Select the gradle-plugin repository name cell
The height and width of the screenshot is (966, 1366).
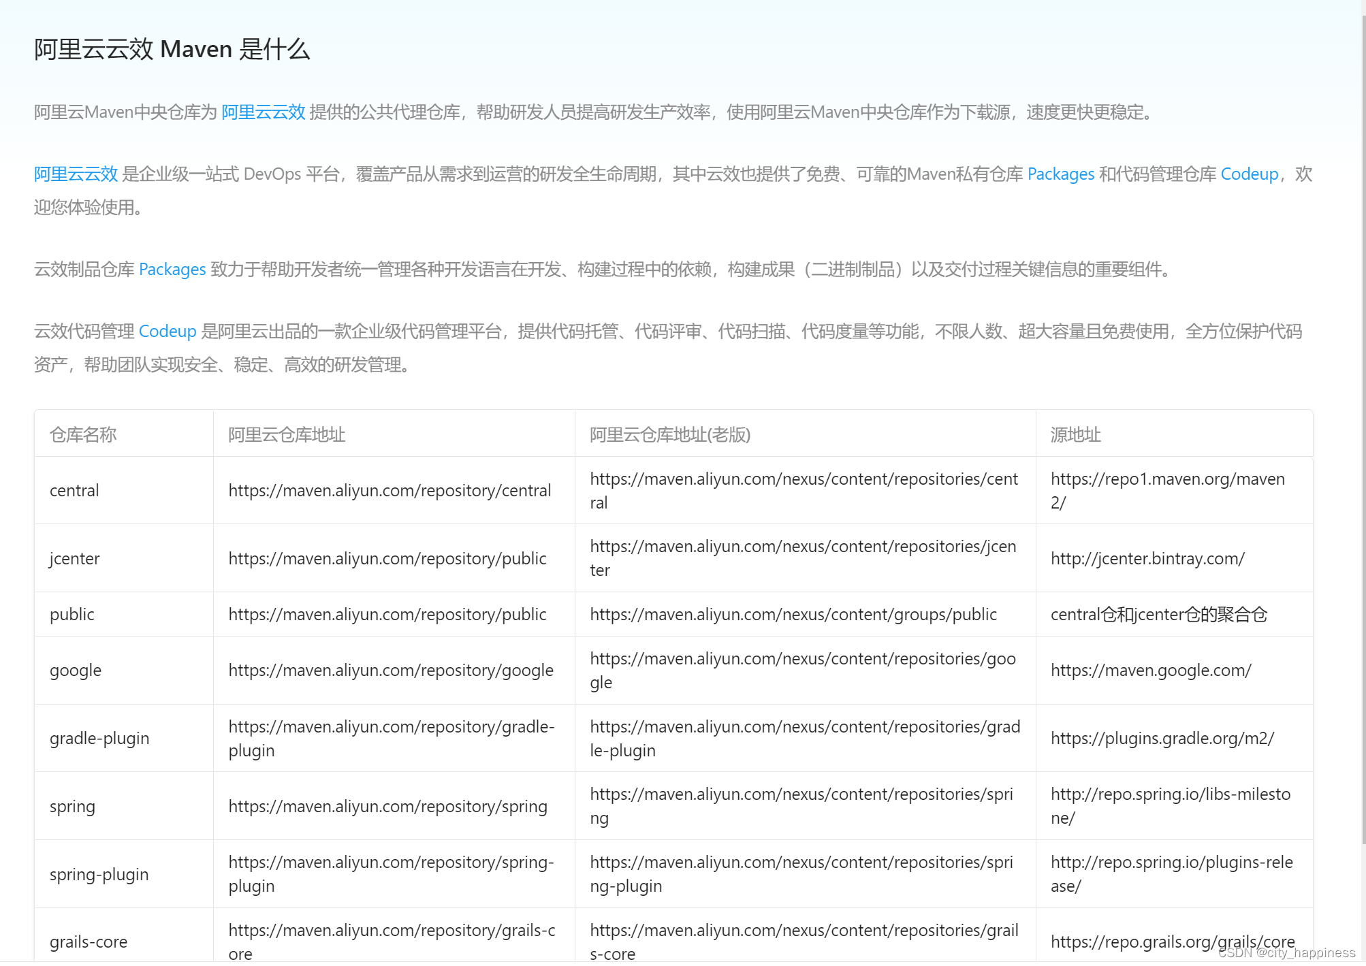pos(99,739)
